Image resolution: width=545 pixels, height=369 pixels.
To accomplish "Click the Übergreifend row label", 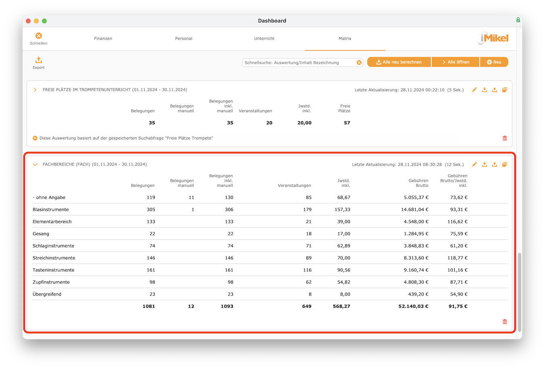I will point(47,294).
